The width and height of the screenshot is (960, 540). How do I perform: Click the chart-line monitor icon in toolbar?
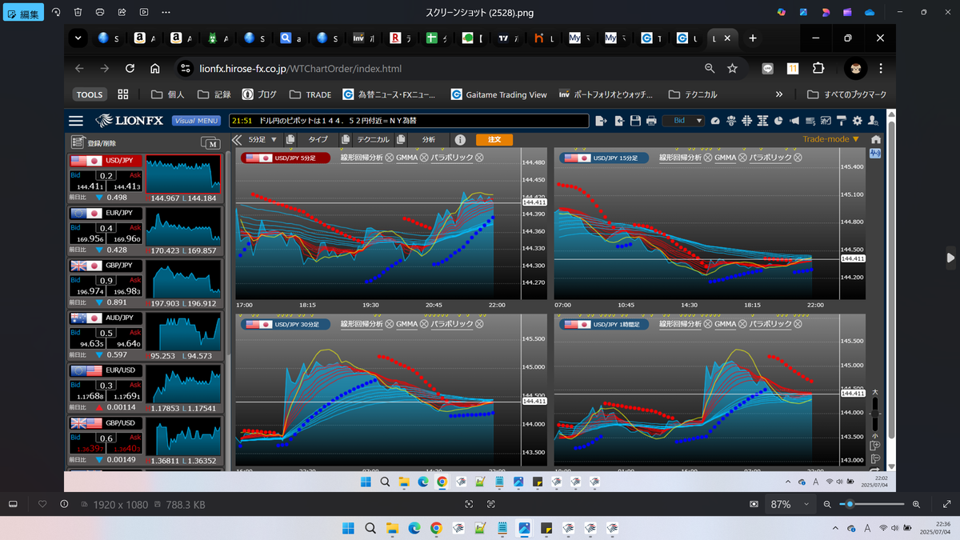pos(825,121)
